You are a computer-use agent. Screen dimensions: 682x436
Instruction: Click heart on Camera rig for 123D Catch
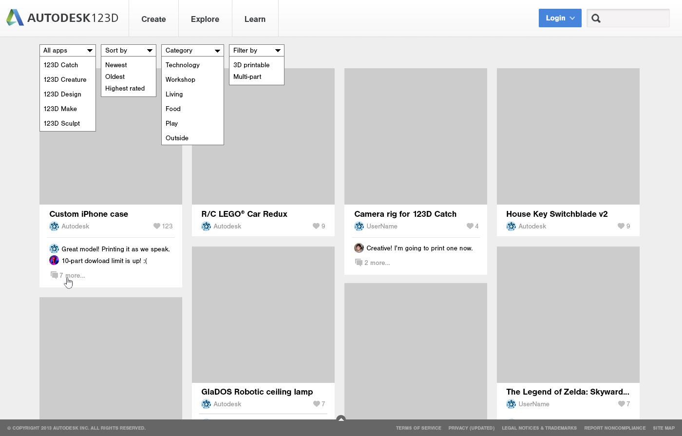(x=470, y=226)
